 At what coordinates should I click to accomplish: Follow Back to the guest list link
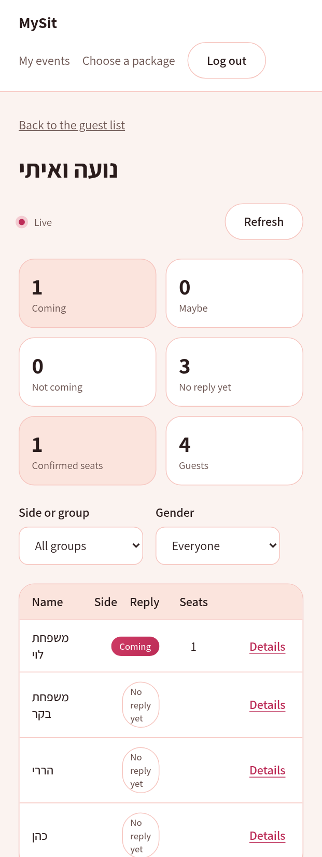pos(72,125)
